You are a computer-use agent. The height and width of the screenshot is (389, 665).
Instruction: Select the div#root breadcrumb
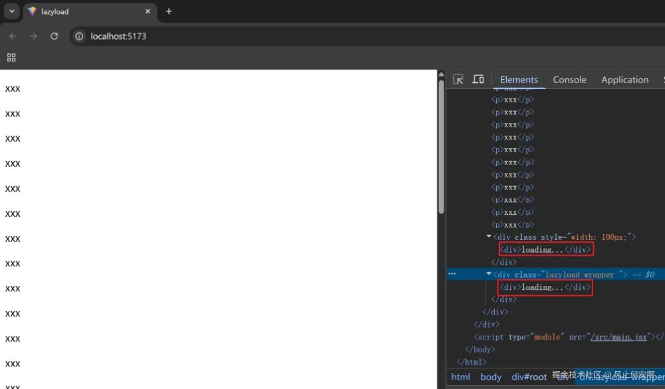(x=529, y=377)
